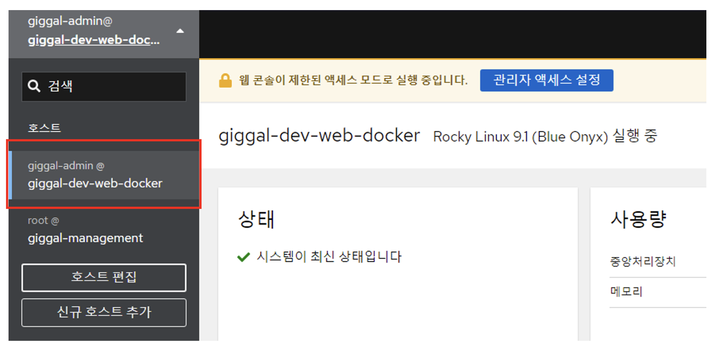Click the Rocky Linux 9.1 status text

pos(545,137)
